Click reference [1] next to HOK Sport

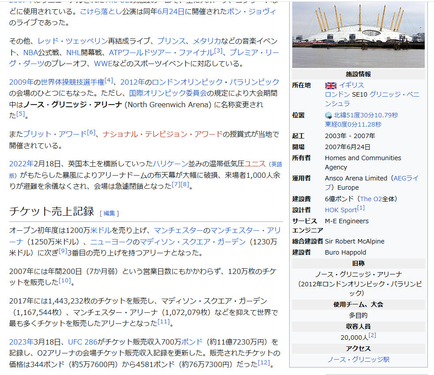click(361, 207)
